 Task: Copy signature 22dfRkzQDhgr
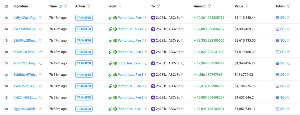41,41
